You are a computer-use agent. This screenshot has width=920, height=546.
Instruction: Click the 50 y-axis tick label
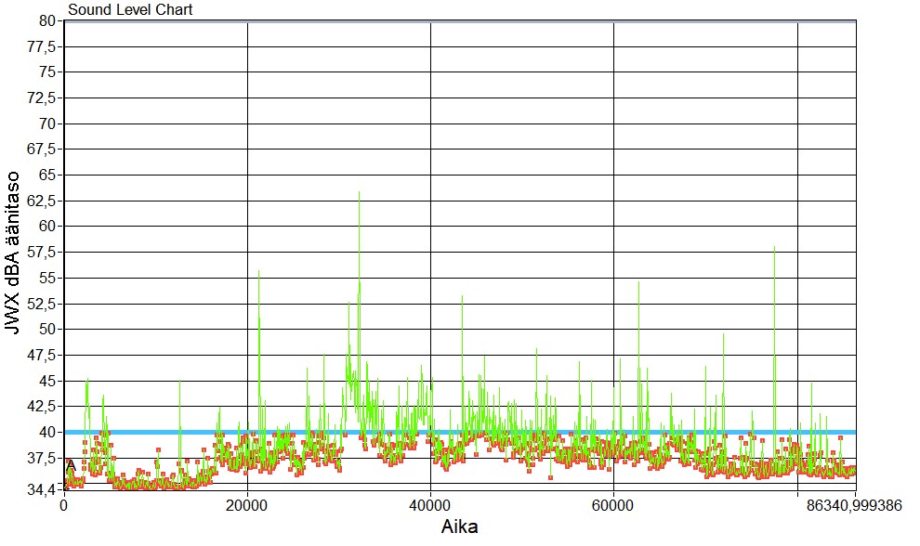pos(50,329)
